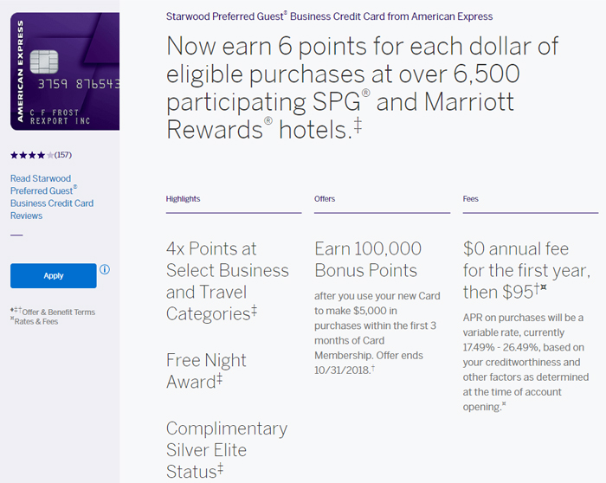Open the (157) review count
Screen dimensions: 606x483
tap(63, 155)
